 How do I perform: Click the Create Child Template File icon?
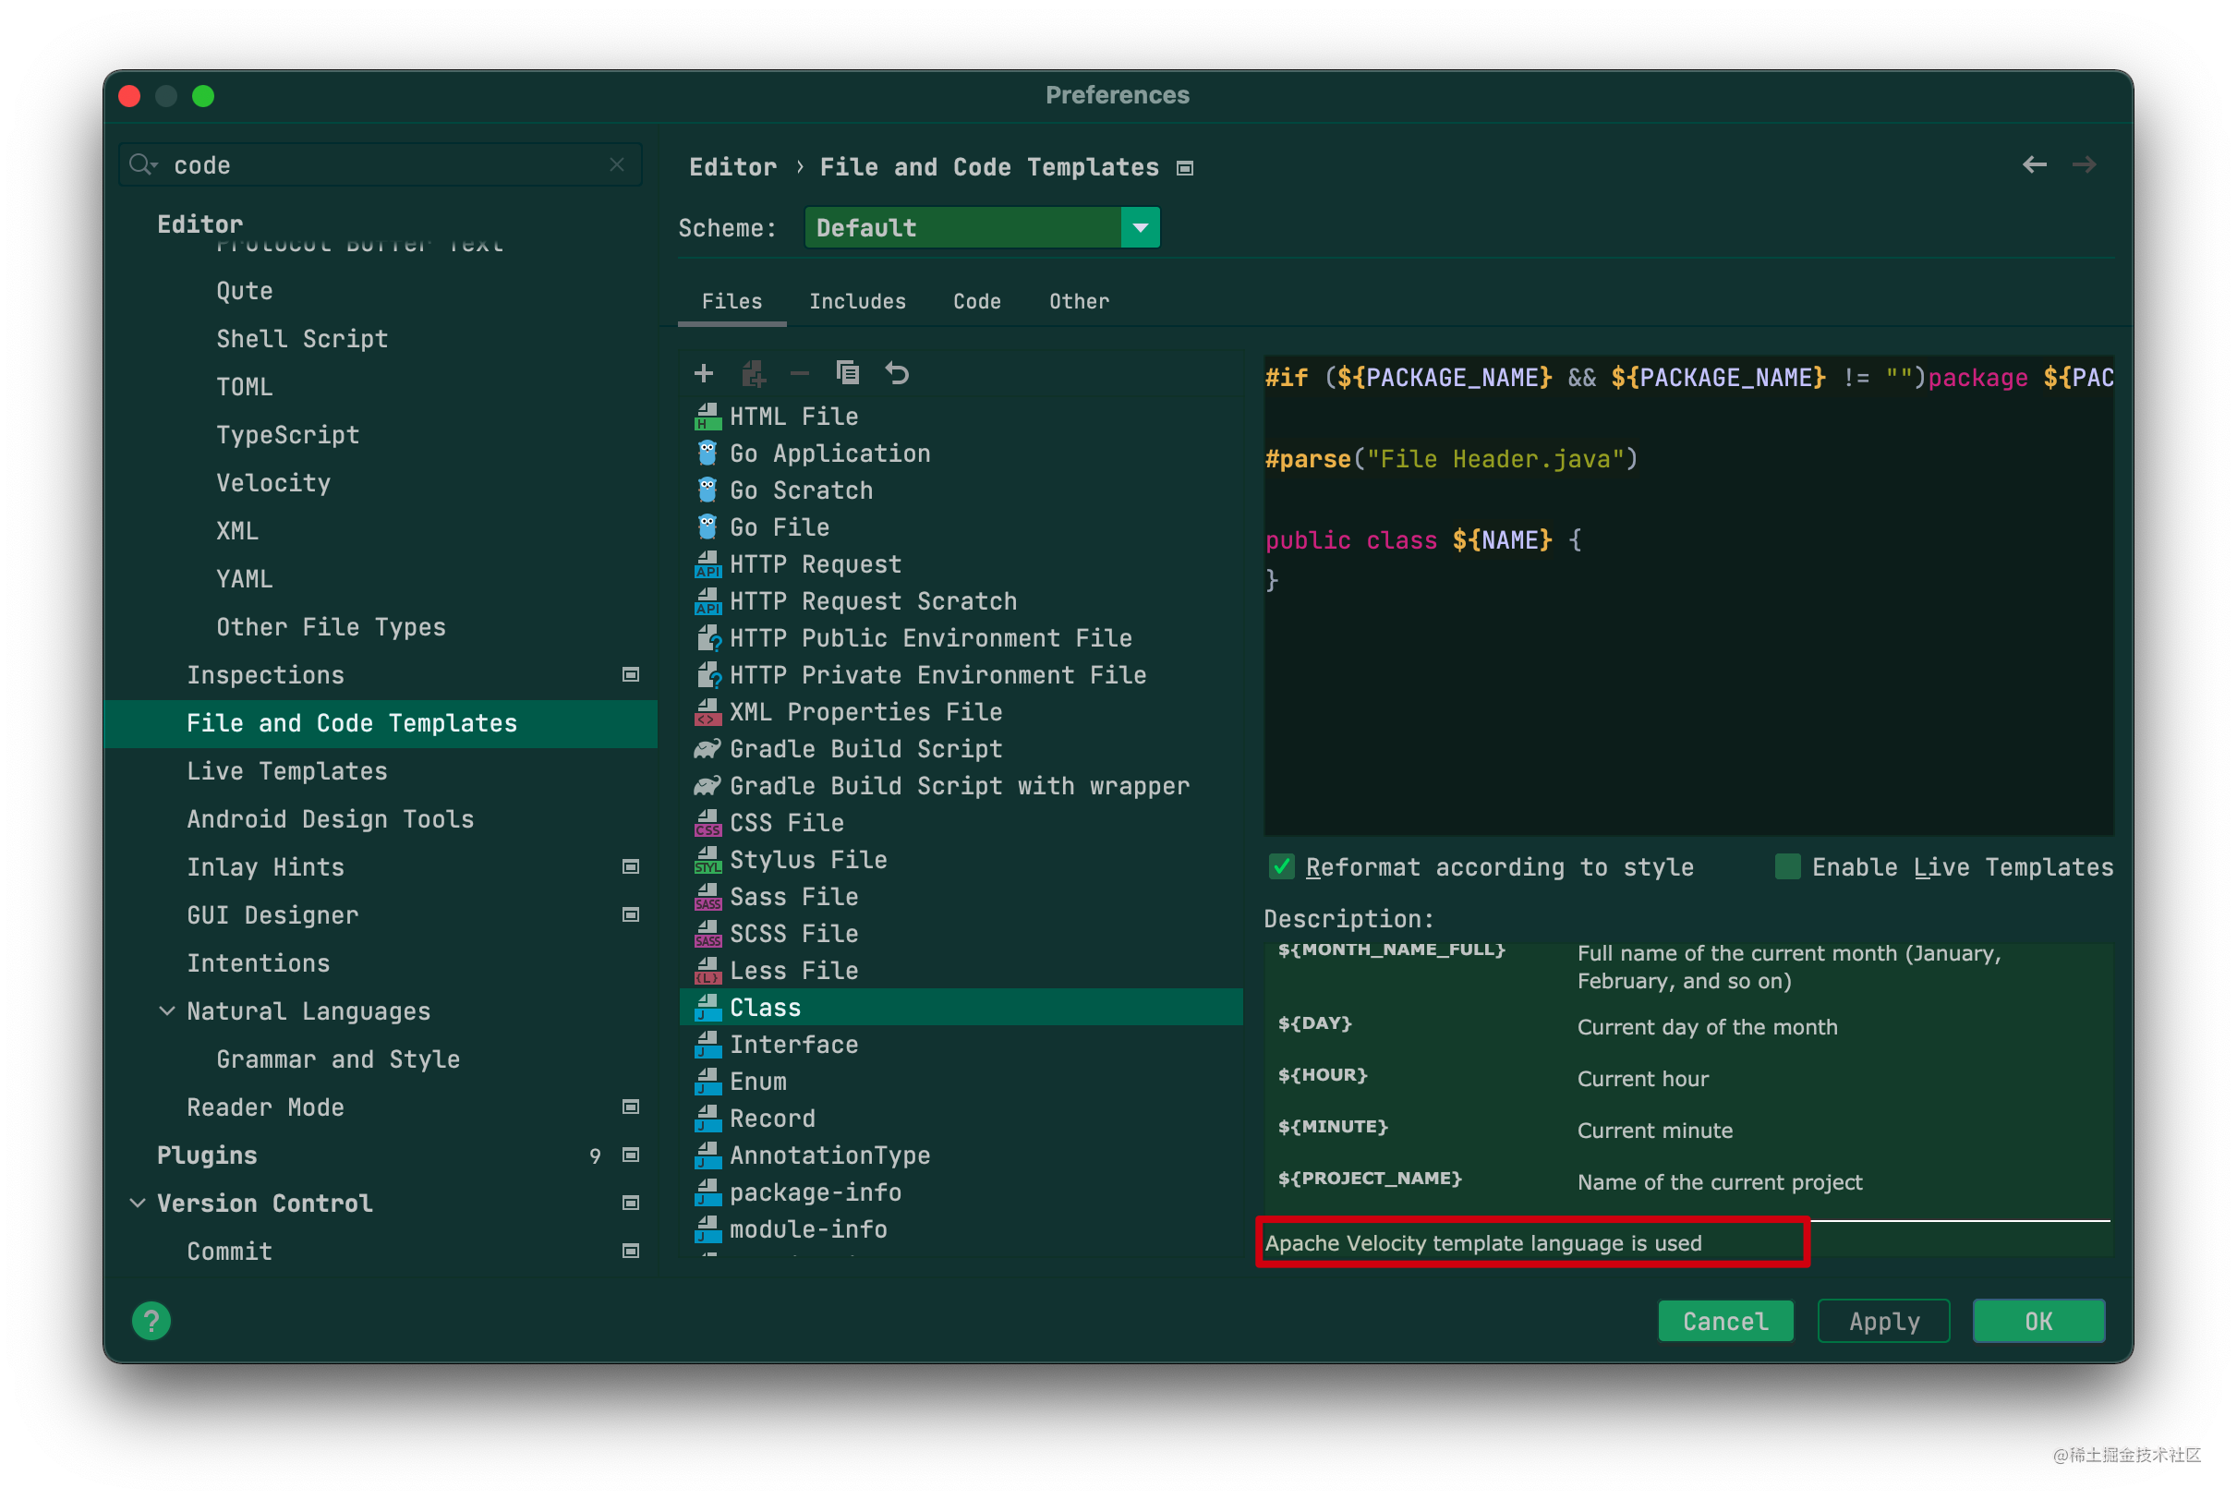point(753,373)
